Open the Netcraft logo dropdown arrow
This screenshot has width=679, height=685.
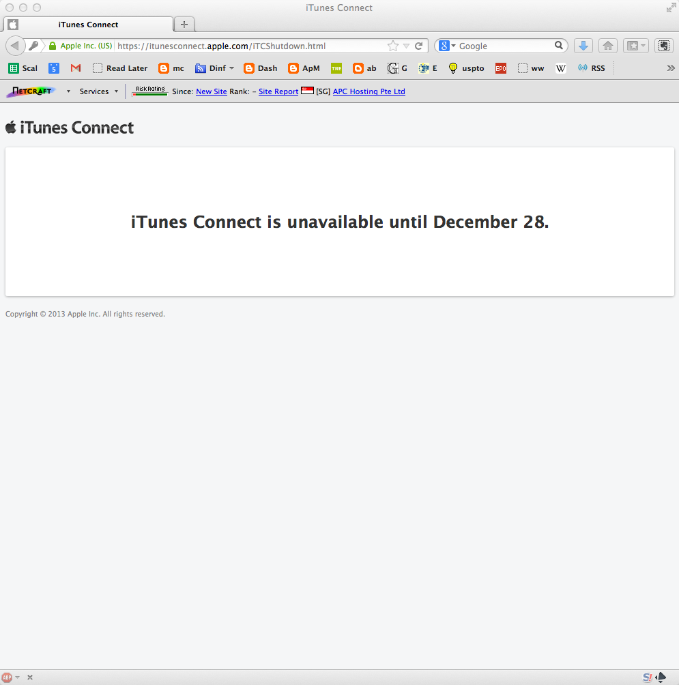(x=68, y=91)
